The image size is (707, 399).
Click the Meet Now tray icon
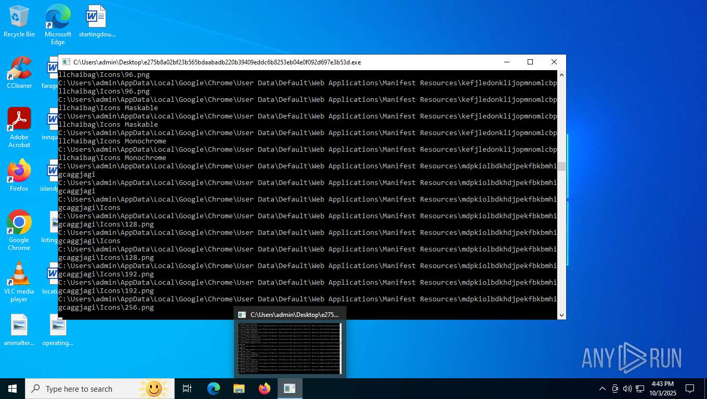[x=615, y=389]
